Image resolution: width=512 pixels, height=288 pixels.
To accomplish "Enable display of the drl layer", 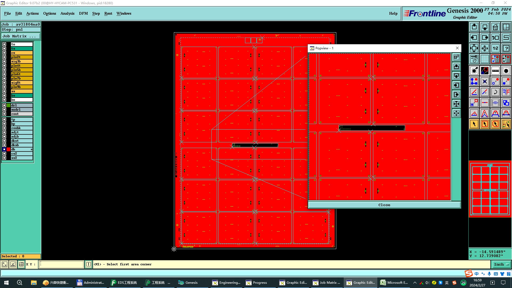I will tap(4, 105).
